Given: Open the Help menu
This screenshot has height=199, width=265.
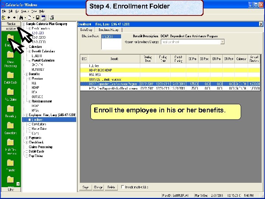Looking at the screenshot, I should click(x=42, y=11).
